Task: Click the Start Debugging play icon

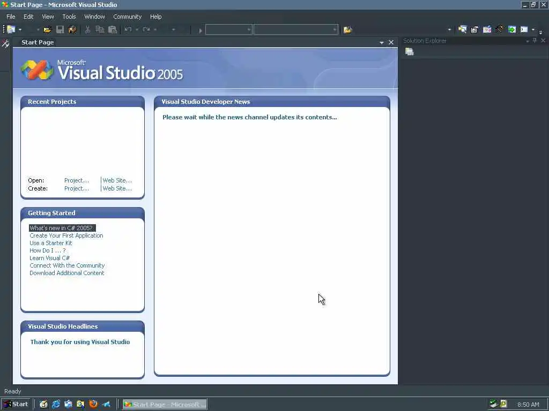Action: click(201, 31)
